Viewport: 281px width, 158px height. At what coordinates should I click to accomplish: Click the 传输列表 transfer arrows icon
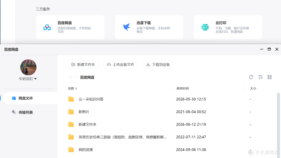pos(14,112)
